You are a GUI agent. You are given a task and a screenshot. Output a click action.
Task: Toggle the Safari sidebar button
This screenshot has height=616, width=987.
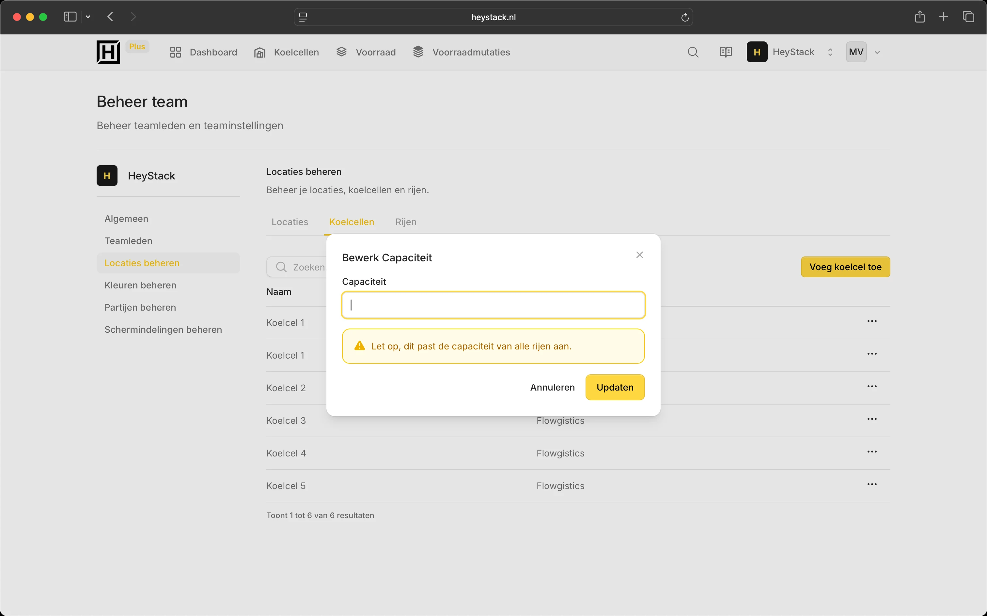[70, 17]
